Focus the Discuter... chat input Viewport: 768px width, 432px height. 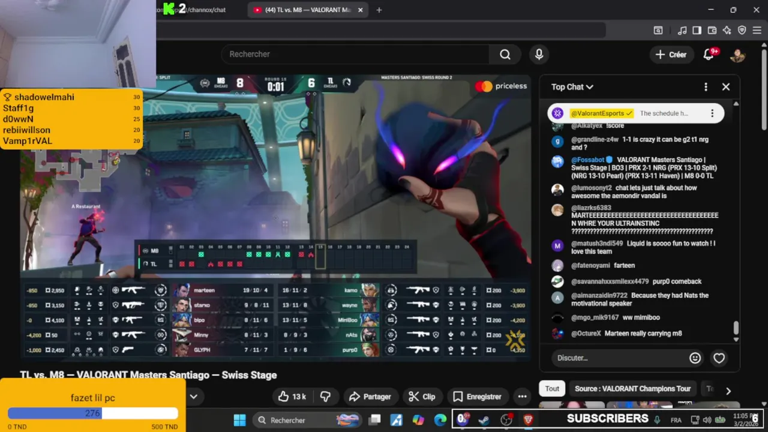pyautogui.click(x=618, y=358)
